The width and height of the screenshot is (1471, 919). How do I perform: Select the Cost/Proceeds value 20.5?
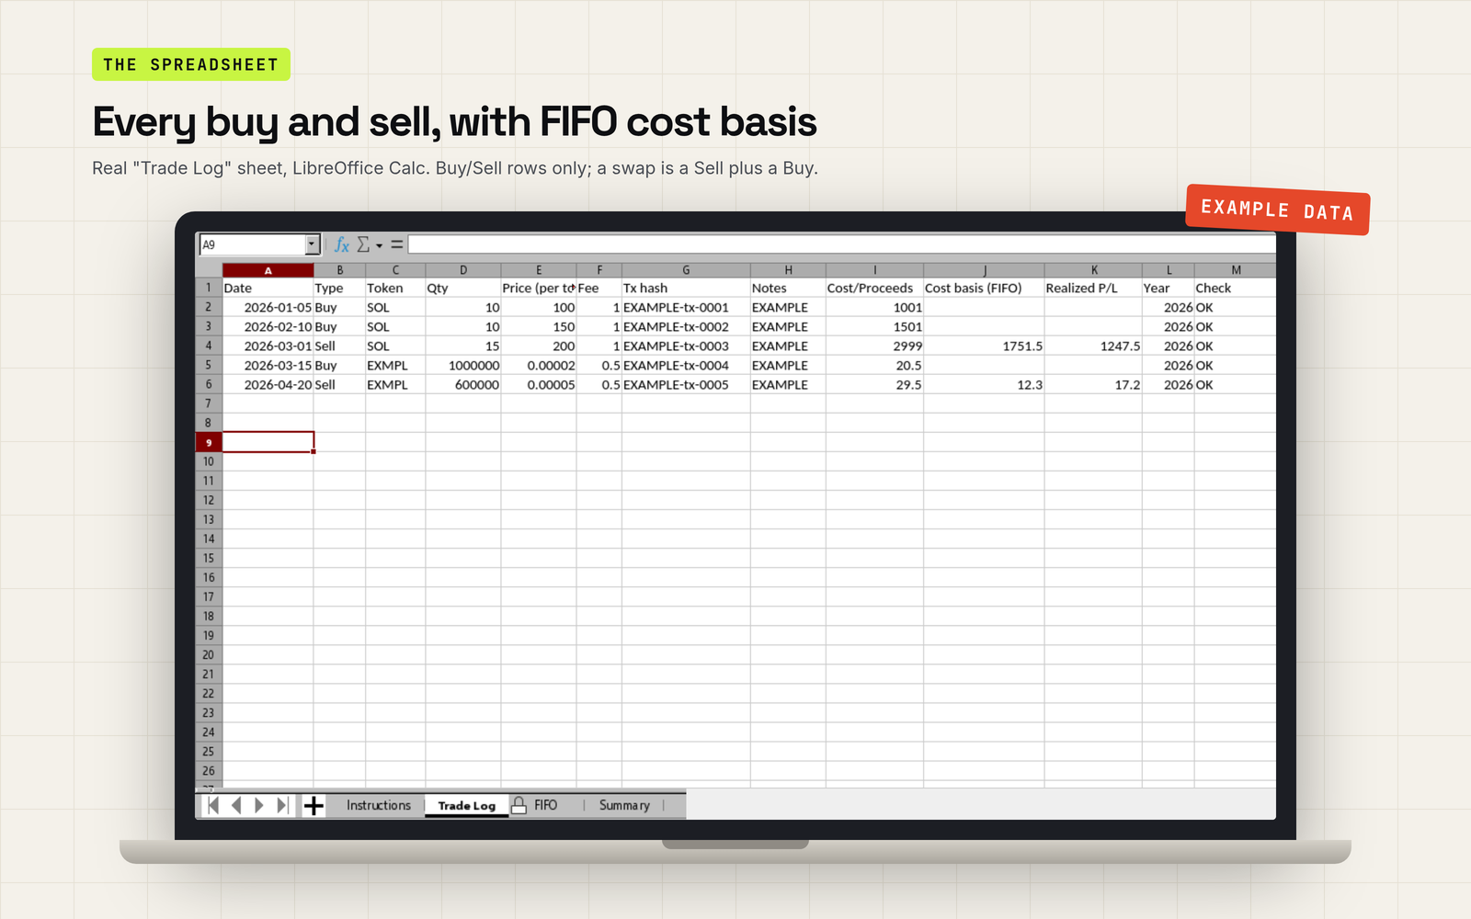[x=874, y=366]
